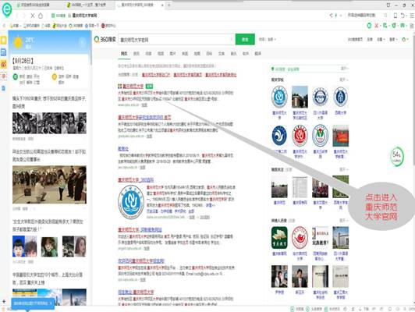Click the magnifier icon in top-right search box

click(x=385, y=16)
